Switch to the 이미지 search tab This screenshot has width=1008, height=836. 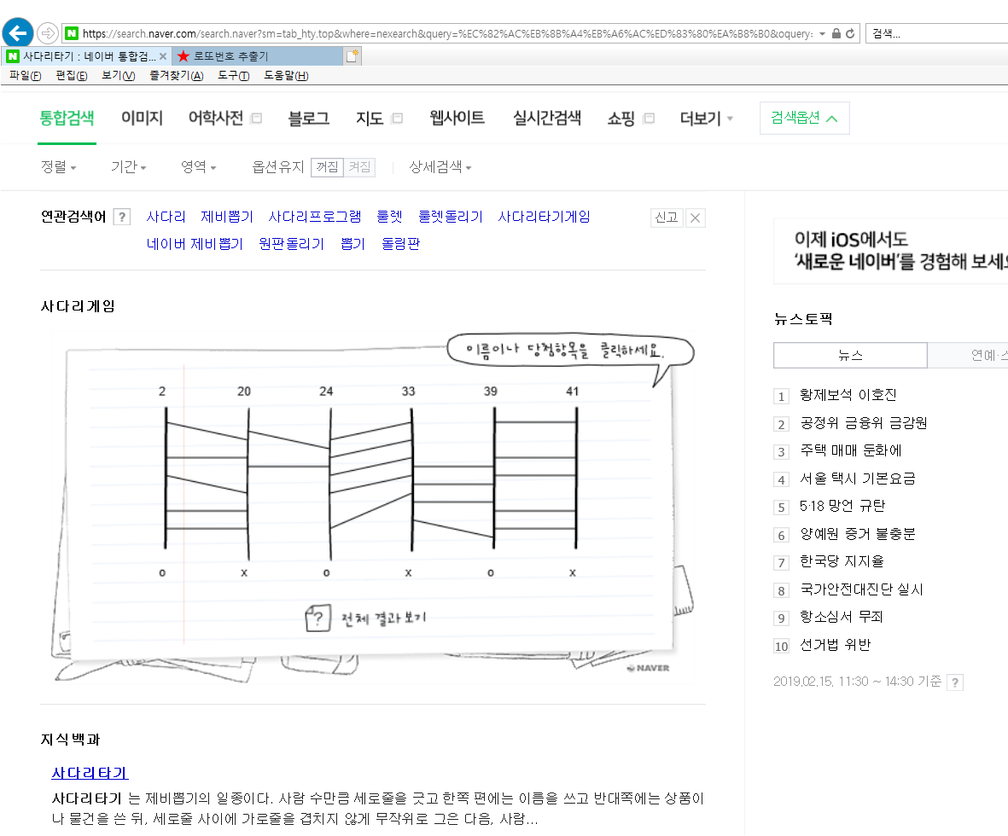point(142,119)
